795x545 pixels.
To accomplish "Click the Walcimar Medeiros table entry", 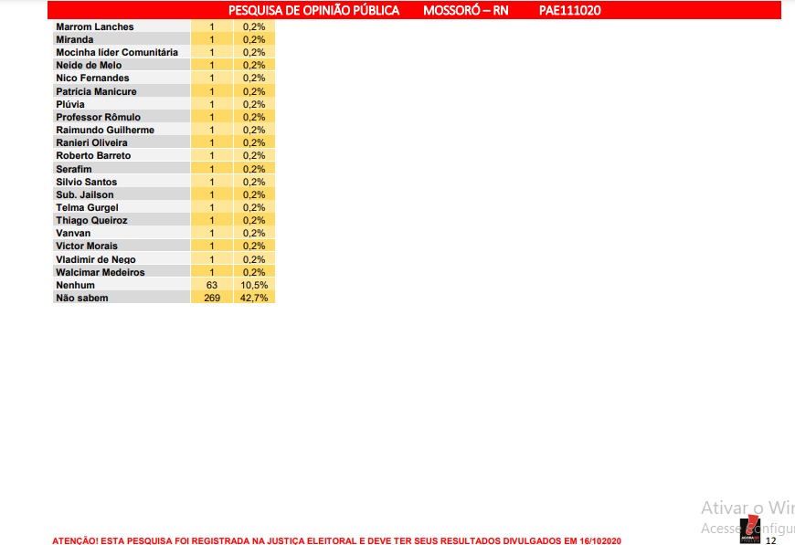I will tap(101, 272).
